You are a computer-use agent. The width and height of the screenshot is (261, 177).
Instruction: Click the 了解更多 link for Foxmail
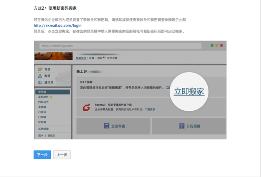pos(150,109)
